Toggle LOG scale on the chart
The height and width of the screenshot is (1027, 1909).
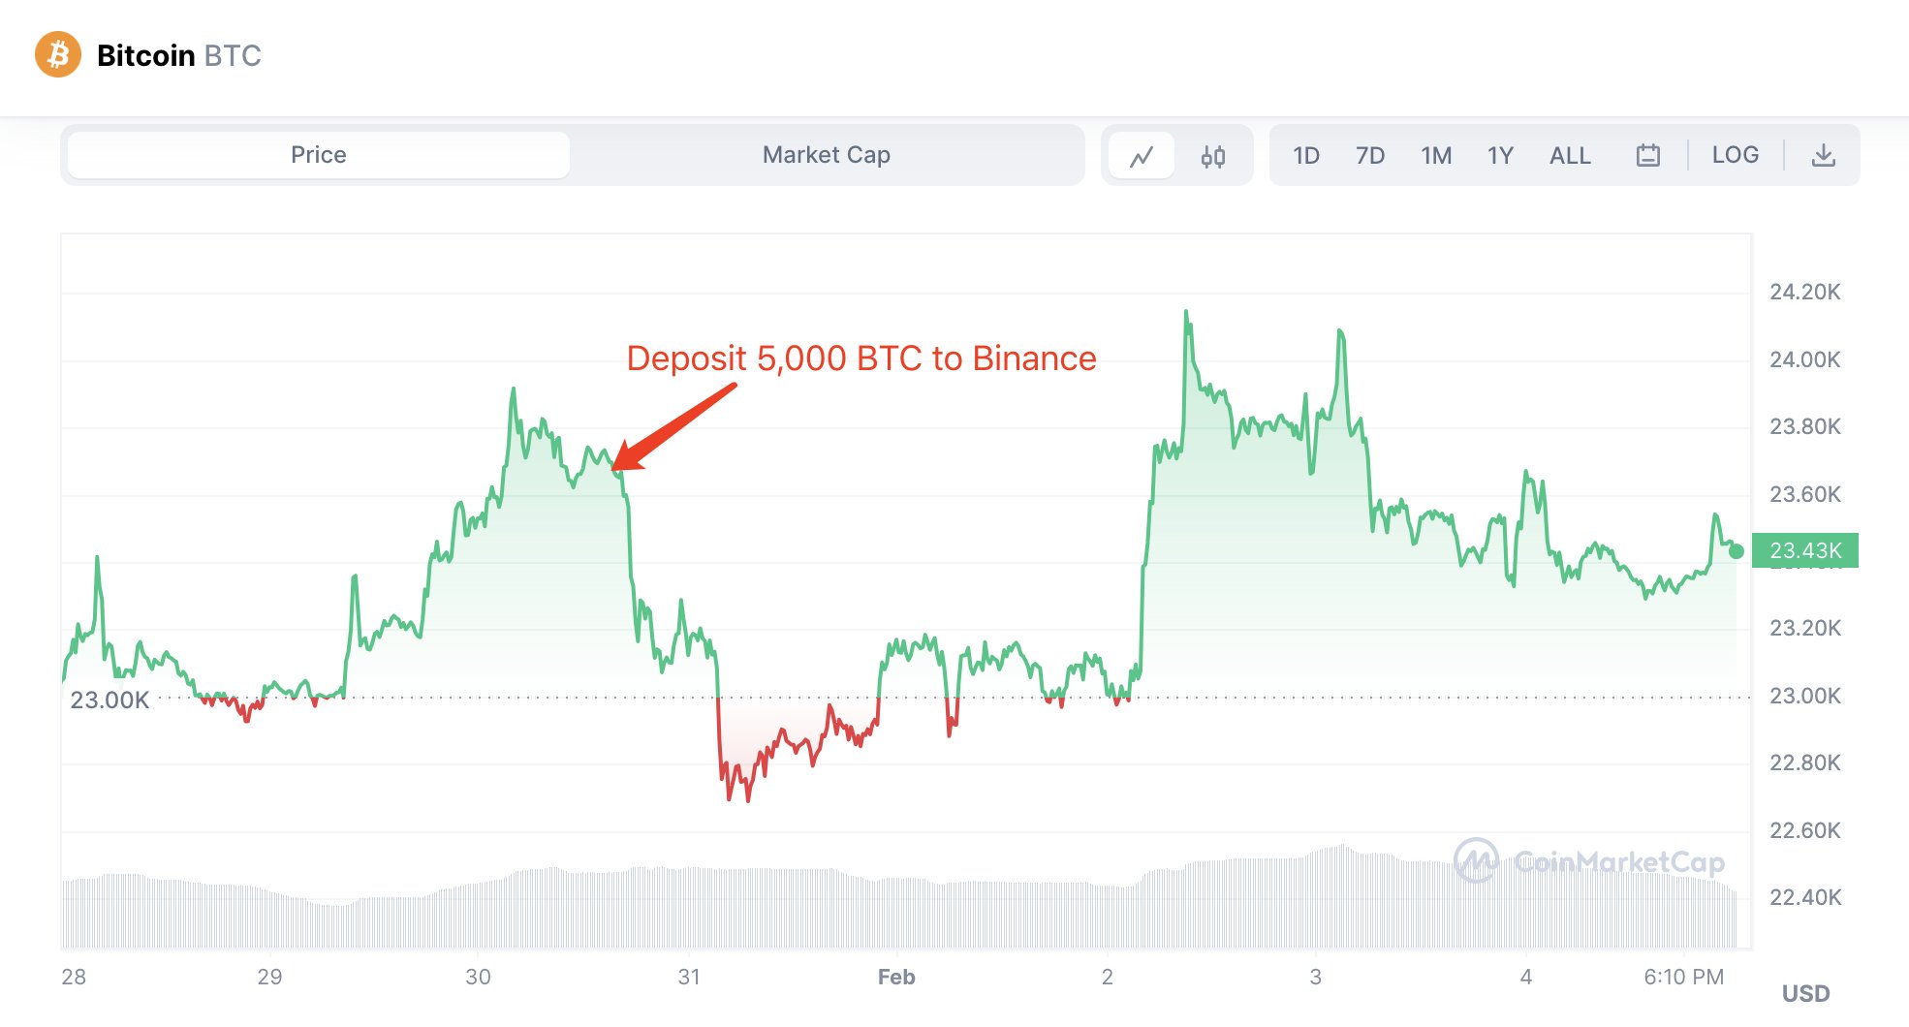(x=1735, y=155)
